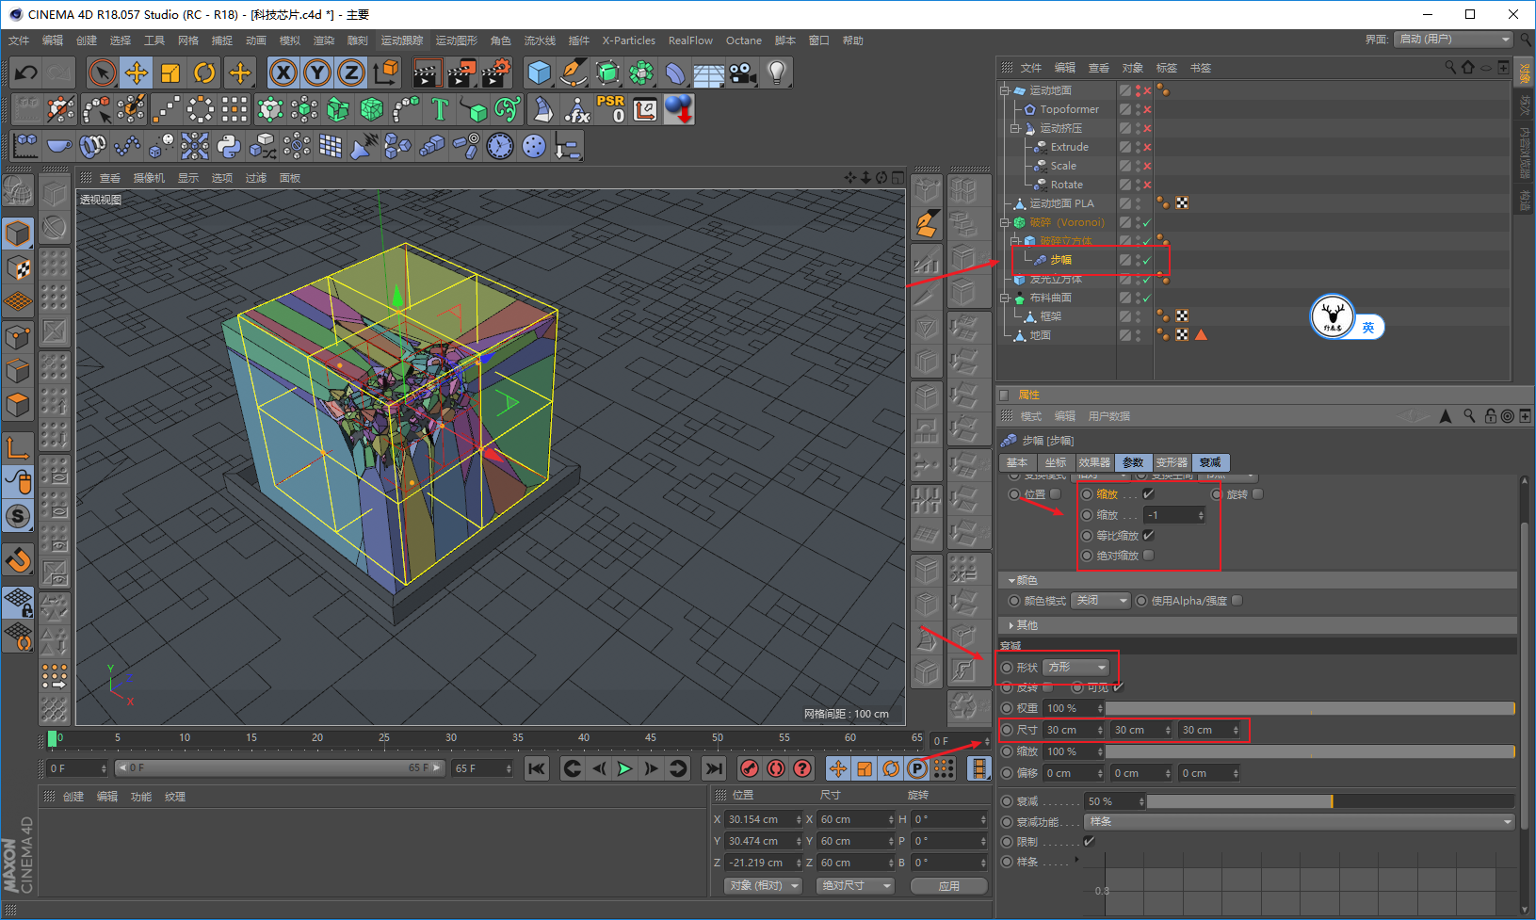Viewport: 1536px width, 920px height.
Task: Open the 对象(相对) coordinate dropdown
Action: coord(764,885)
